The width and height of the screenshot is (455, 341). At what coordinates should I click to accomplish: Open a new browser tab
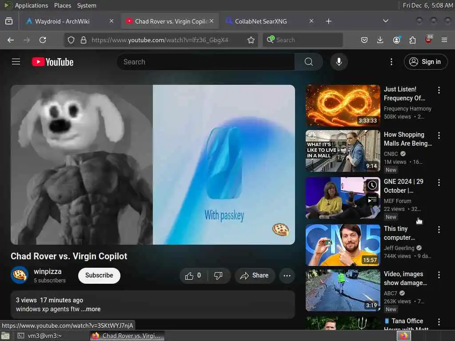[x=328, y=21]
